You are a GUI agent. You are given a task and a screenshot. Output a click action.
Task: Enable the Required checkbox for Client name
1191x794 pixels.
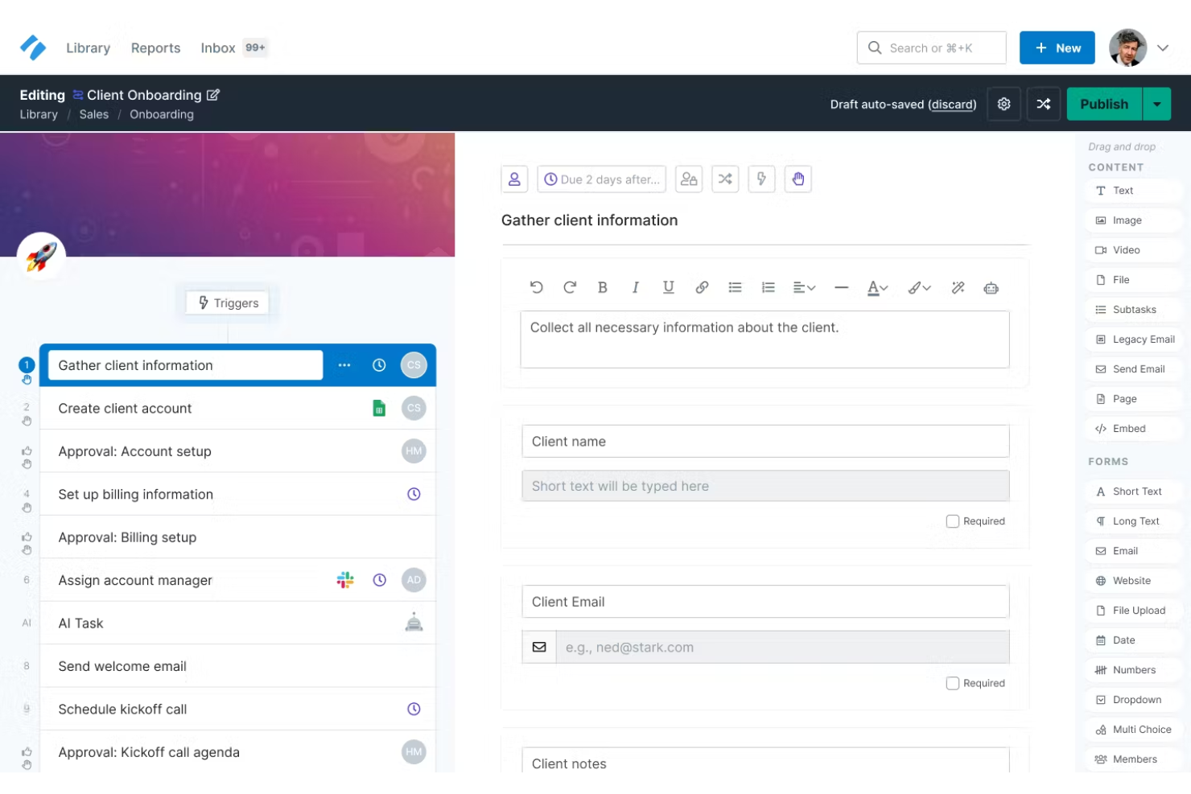953,520
